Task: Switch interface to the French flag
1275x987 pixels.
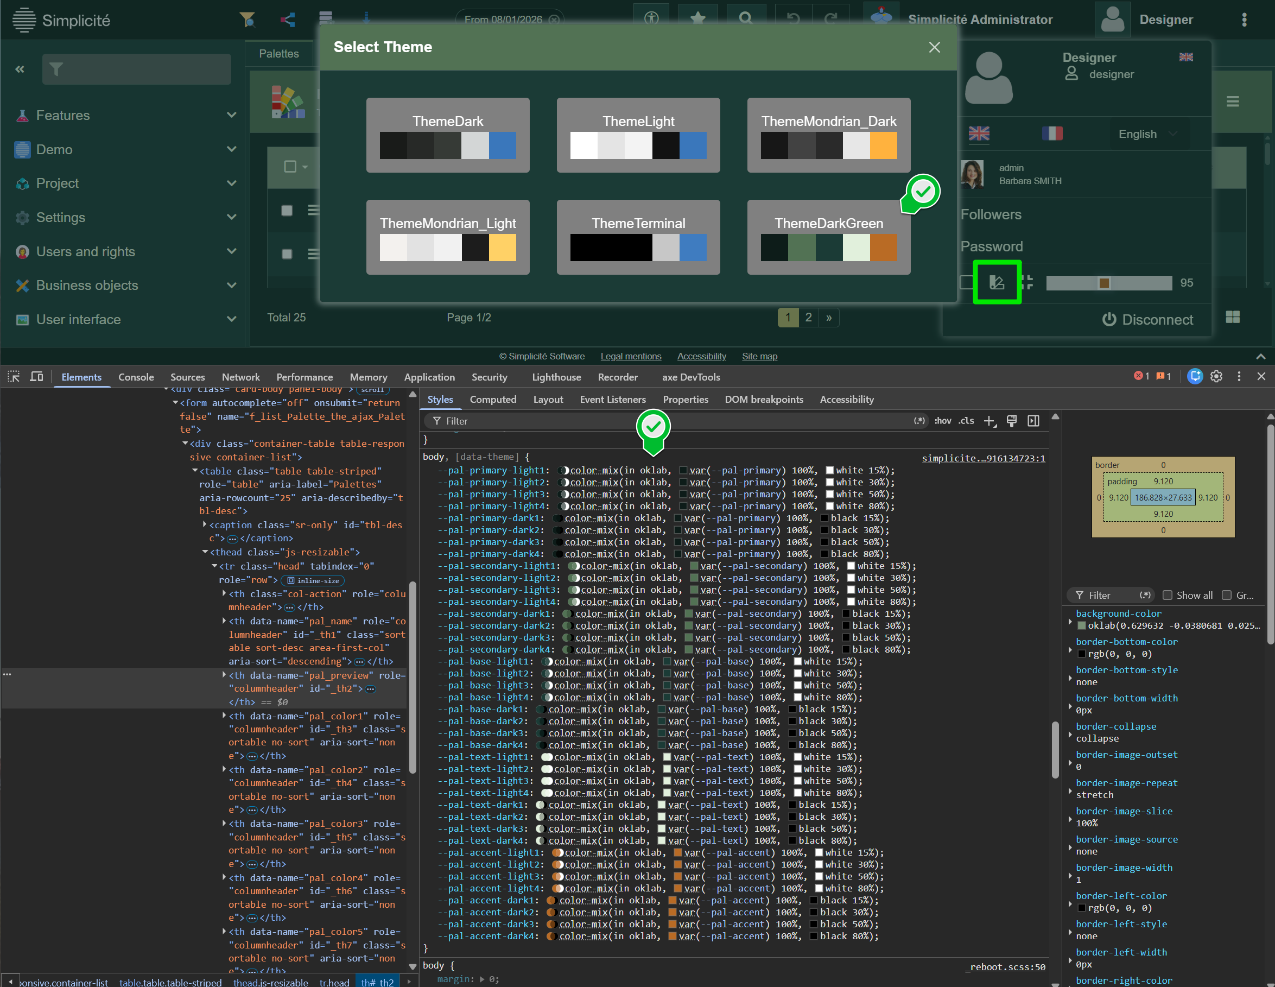Action: pos(1052,134)
